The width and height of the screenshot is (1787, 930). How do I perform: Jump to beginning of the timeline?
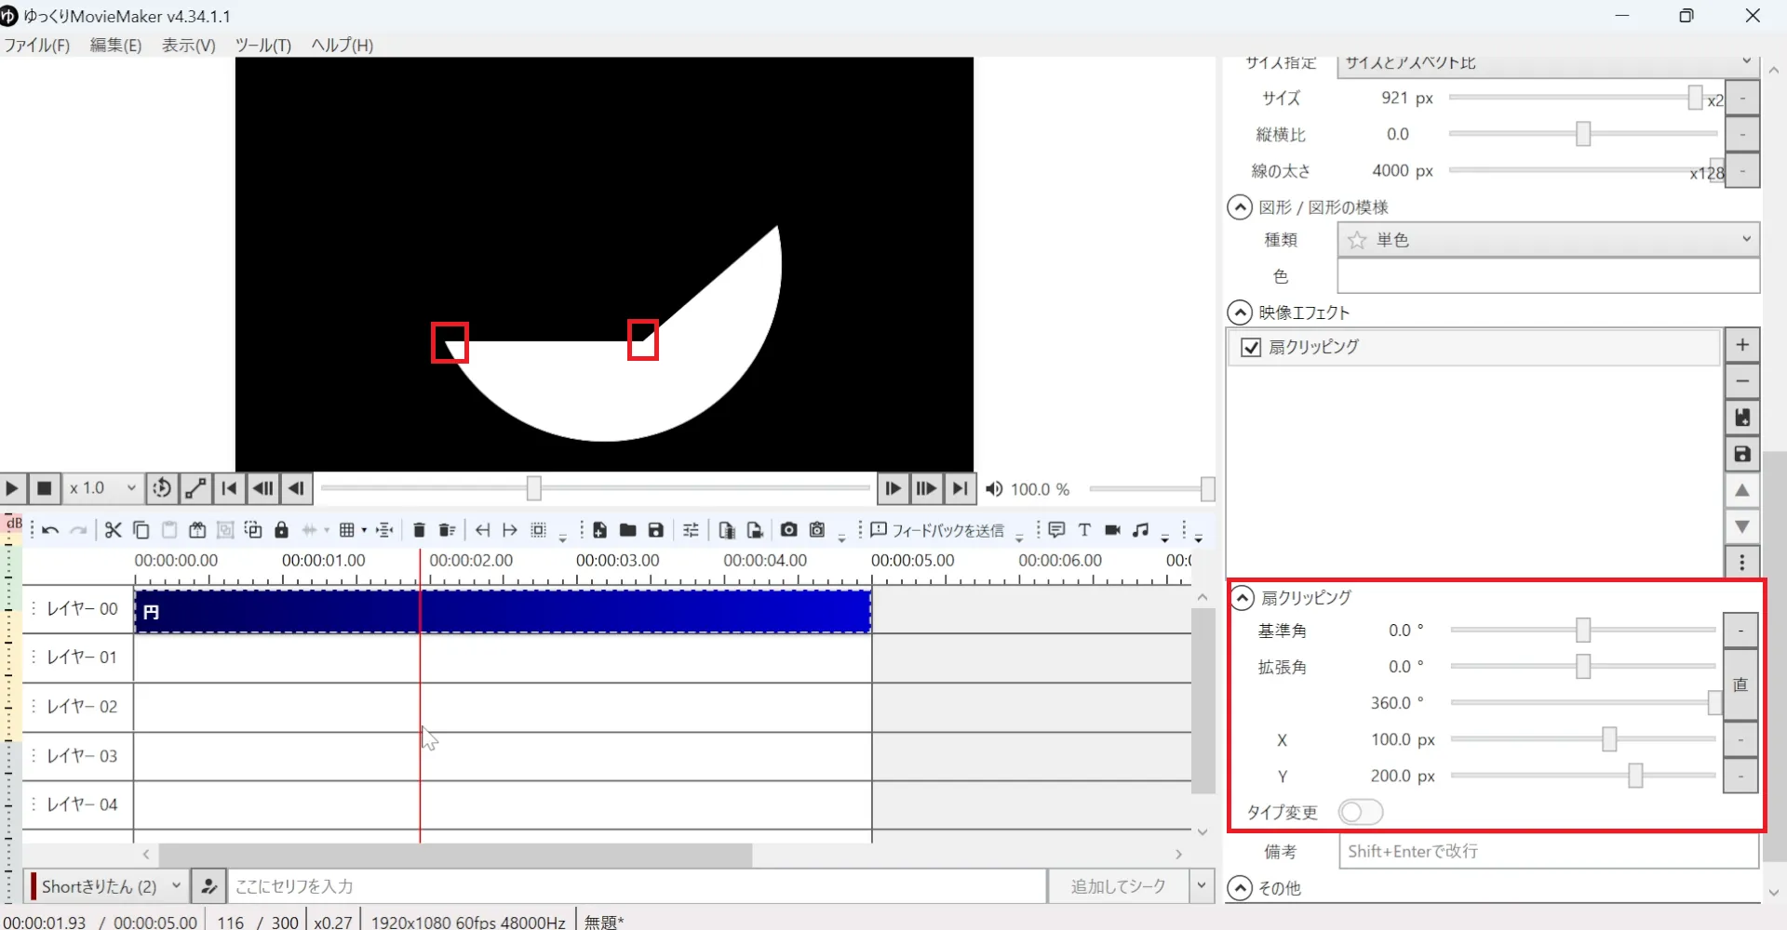[x=229, y=488]
